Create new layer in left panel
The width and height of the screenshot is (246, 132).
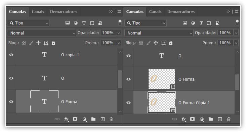[x=102, y=119]
